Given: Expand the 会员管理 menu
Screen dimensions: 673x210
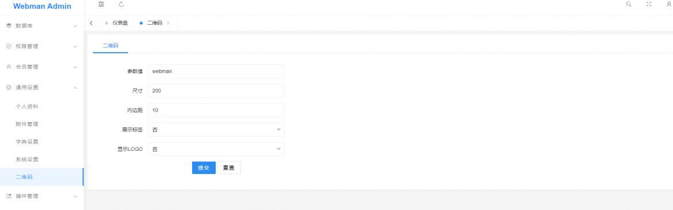Looking at the screenshot, I should [x=41, y=67].
